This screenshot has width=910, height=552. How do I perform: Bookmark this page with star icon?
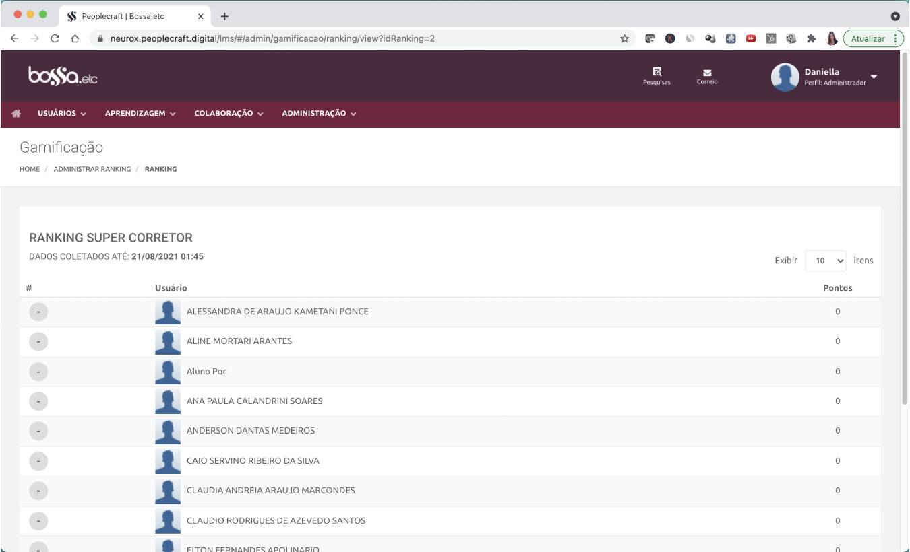625,38
